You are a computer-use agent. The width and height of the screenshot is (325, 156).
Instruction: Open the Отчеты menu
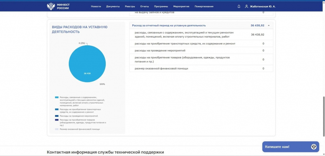click(x=144, y=6)
